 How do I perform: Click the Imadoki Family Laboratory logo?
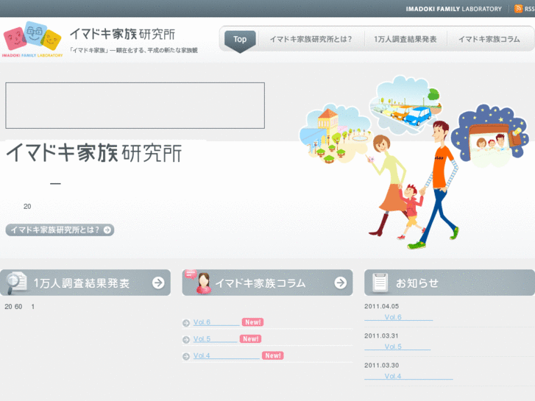pos(33,39)
